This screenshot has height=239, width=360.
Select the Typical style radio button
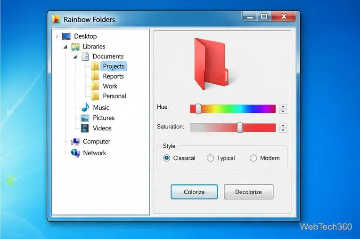pyautogui.click(x=210, y=158)
